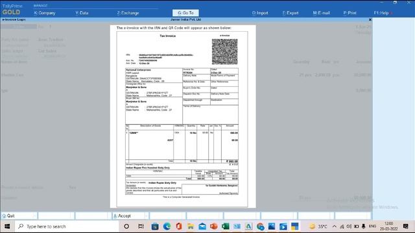Open the Photos app on the taskbar
The width and height of the screenshot is (415, 233).
272,227
